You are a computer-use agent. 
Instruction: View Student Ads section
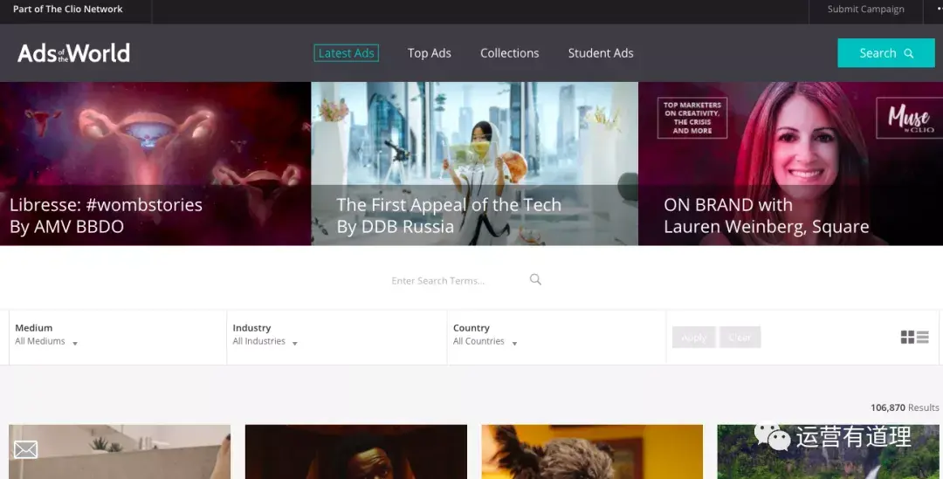point(601,53)
